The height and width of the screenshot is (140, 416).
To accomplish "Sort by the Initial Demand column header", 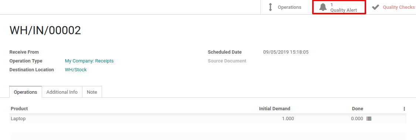I will tap(275, 109).
